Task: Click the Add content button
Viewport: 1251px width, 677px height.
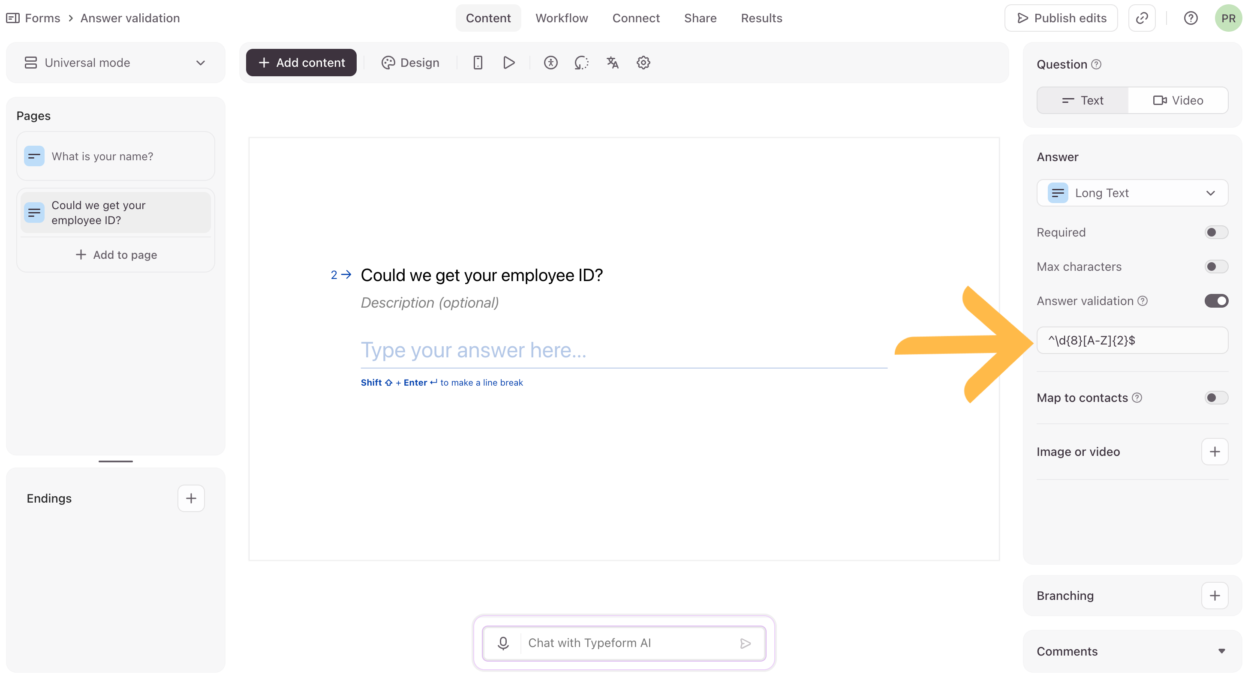Action: coord(301,63)
